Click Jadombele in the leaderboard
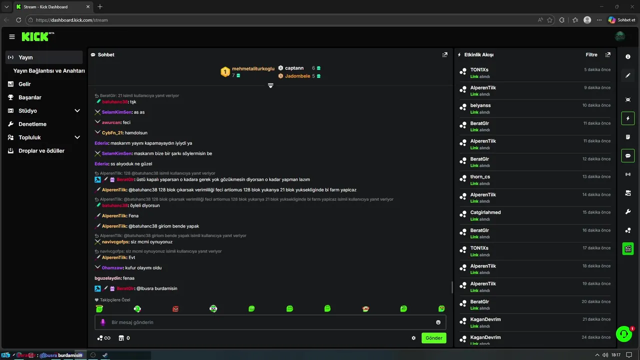The height and width of the screenshot is (360, 640). coord(297,76)
